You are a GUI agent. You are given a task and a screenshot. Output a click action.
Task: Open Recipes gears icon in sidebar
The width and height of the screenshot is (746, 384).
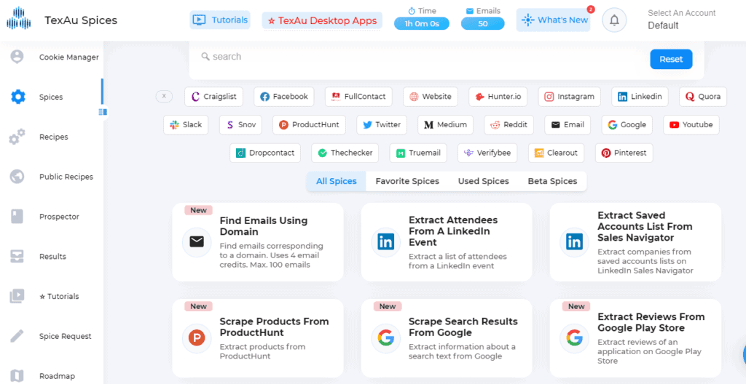pyautogui.click(x=17, y=137)
